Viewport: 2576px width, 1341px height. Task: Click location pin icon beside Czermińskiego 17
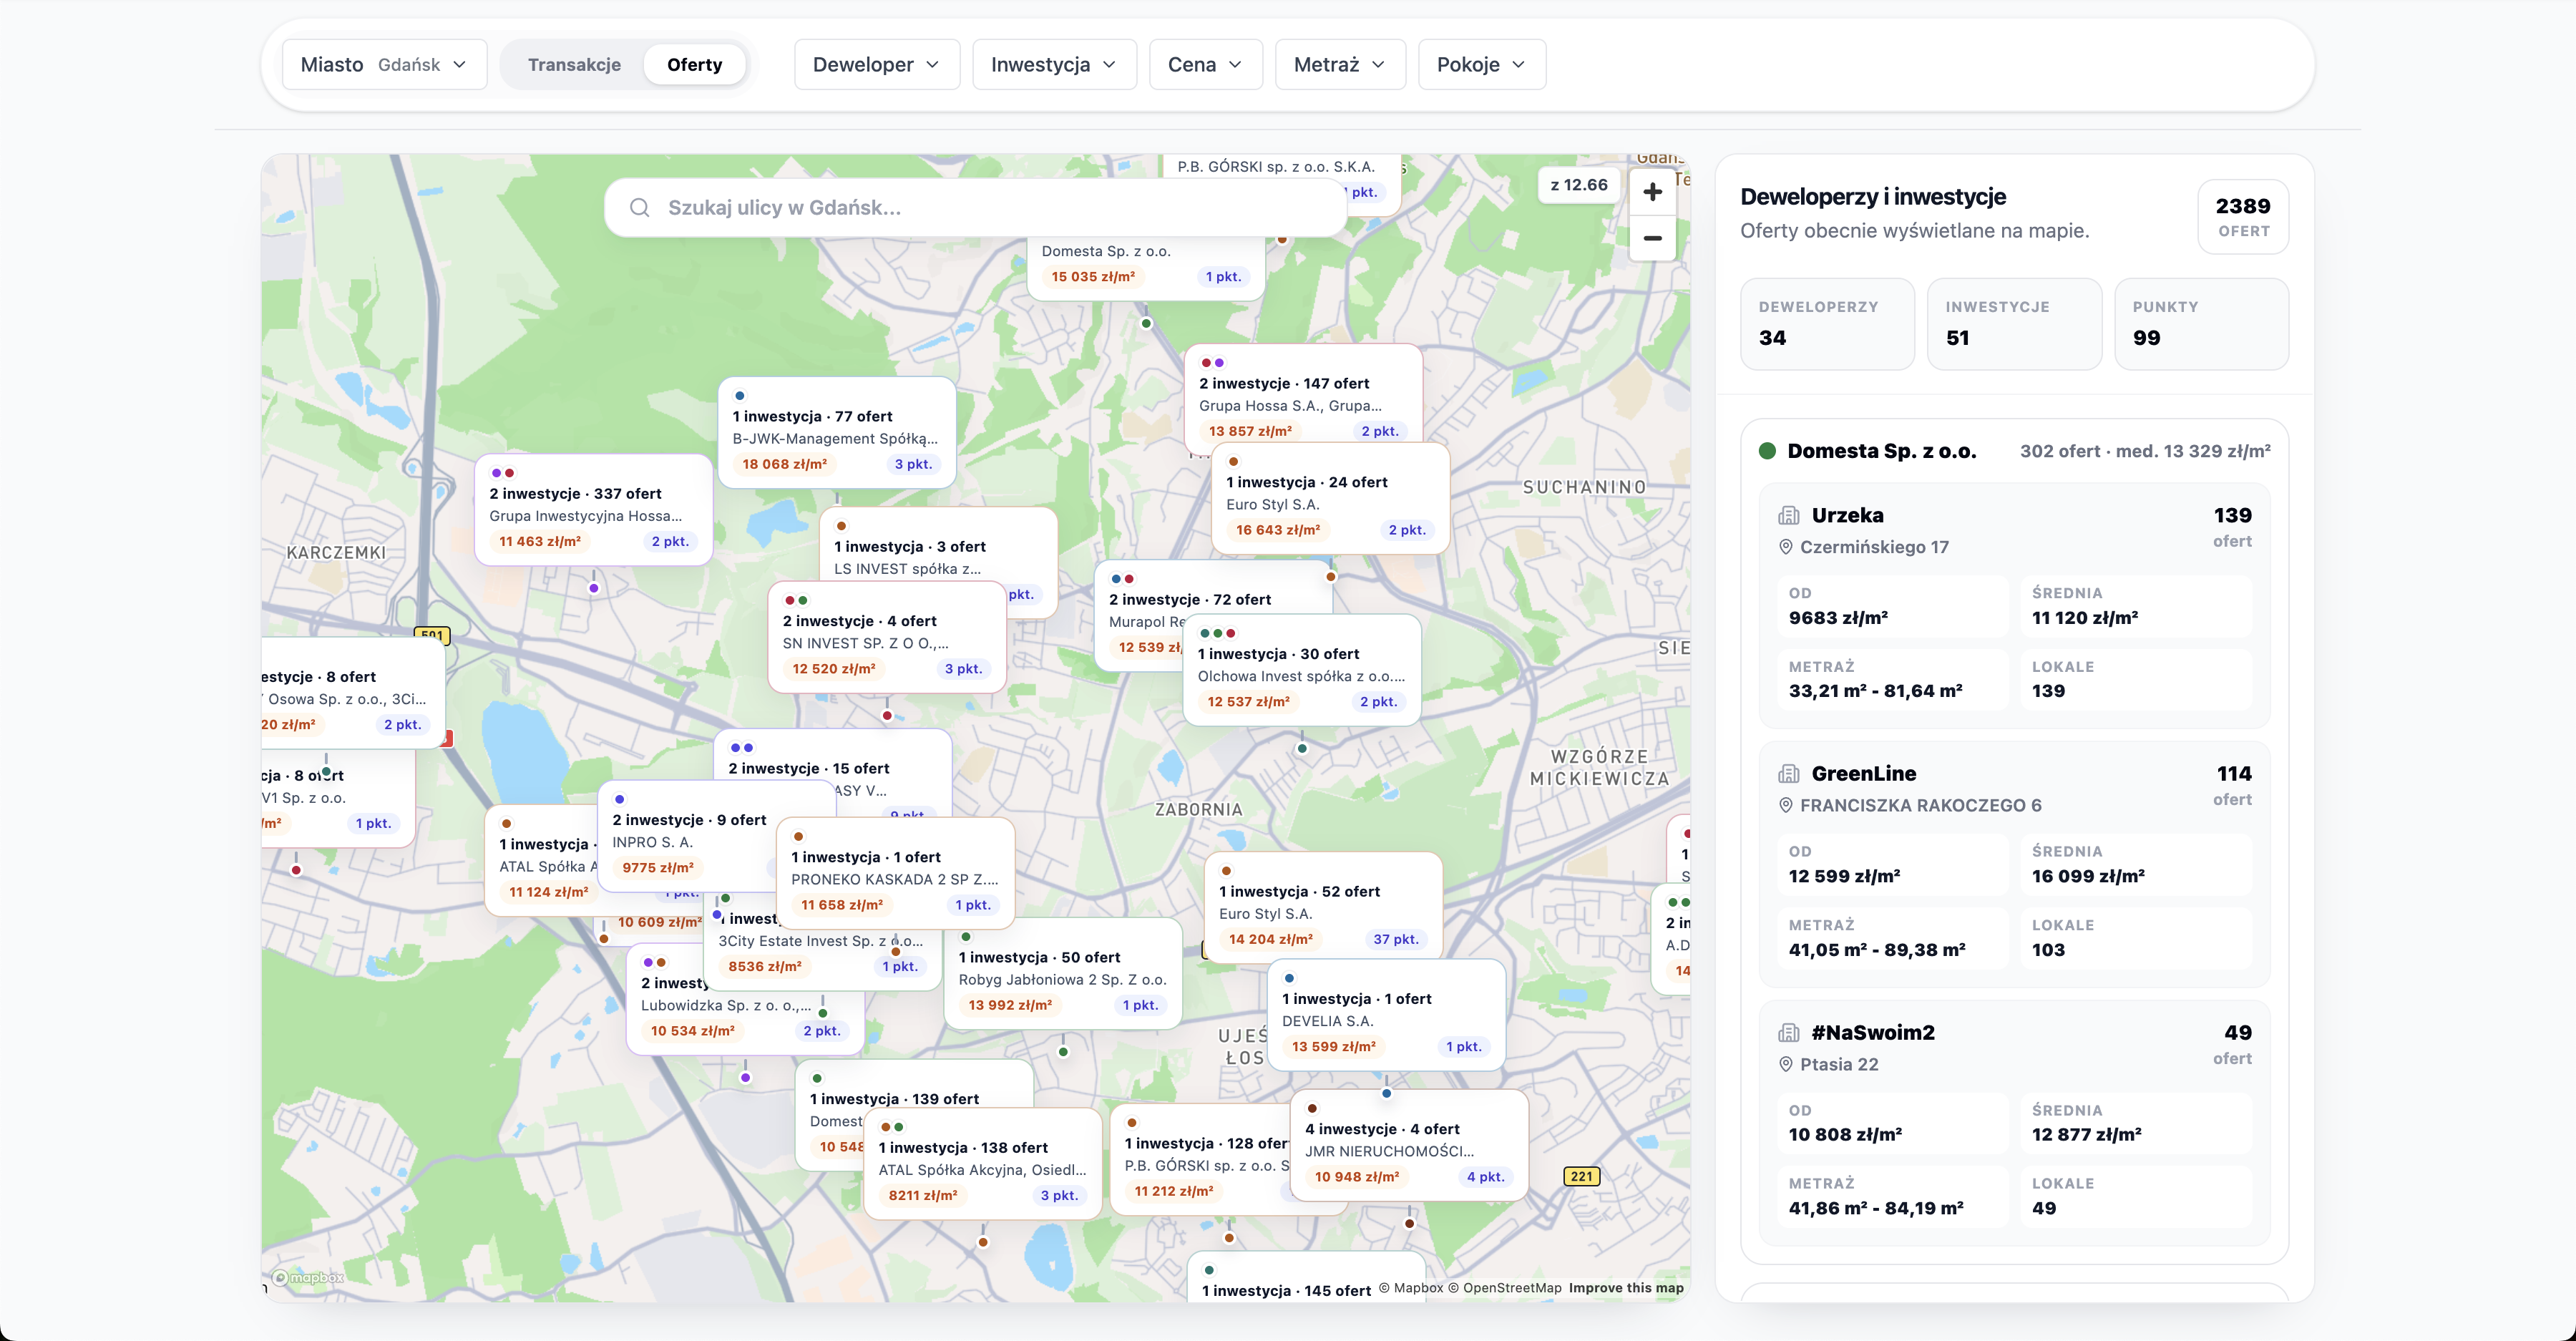(x=1786, y=547)
